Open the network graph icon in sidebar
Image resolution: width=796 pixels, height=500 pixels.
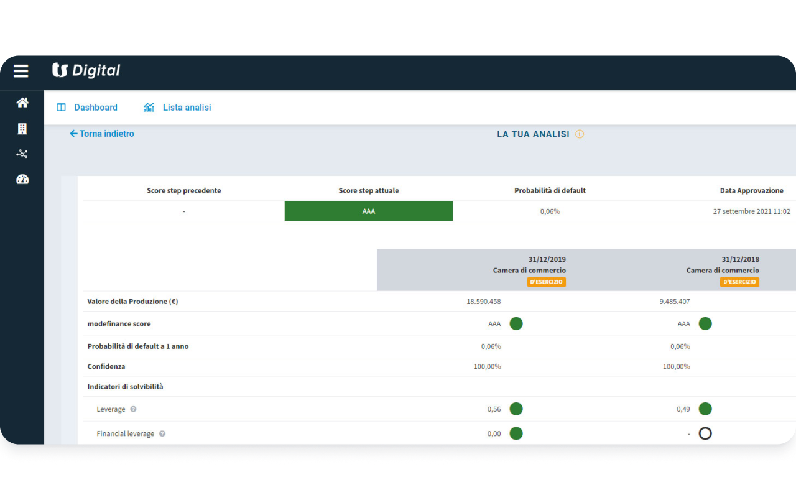pyautogui.click(x=22, y=154)
